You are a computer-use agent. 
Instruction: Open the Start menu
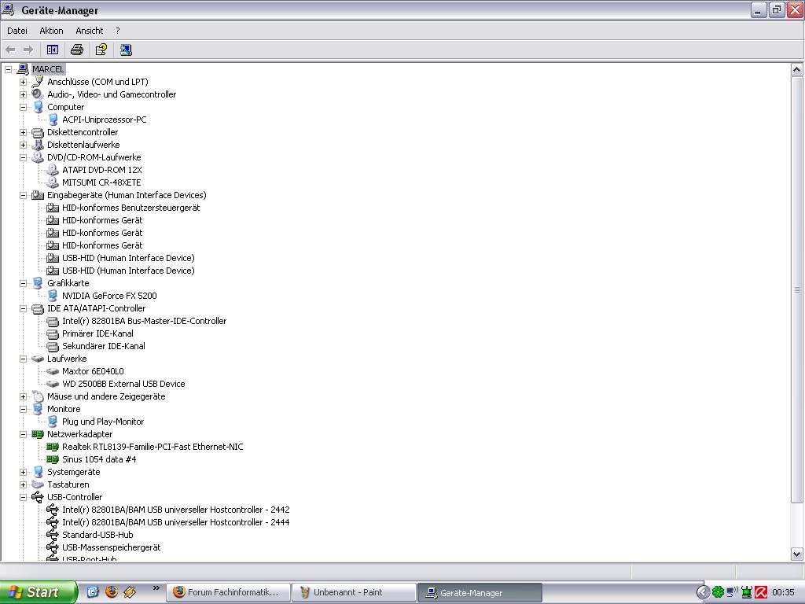click(38, 592)
